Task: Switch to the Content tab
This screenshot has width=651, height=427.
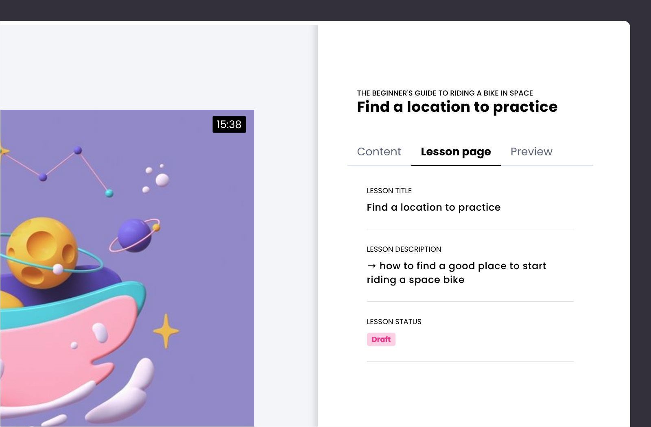Action: (x=379, y=152)
